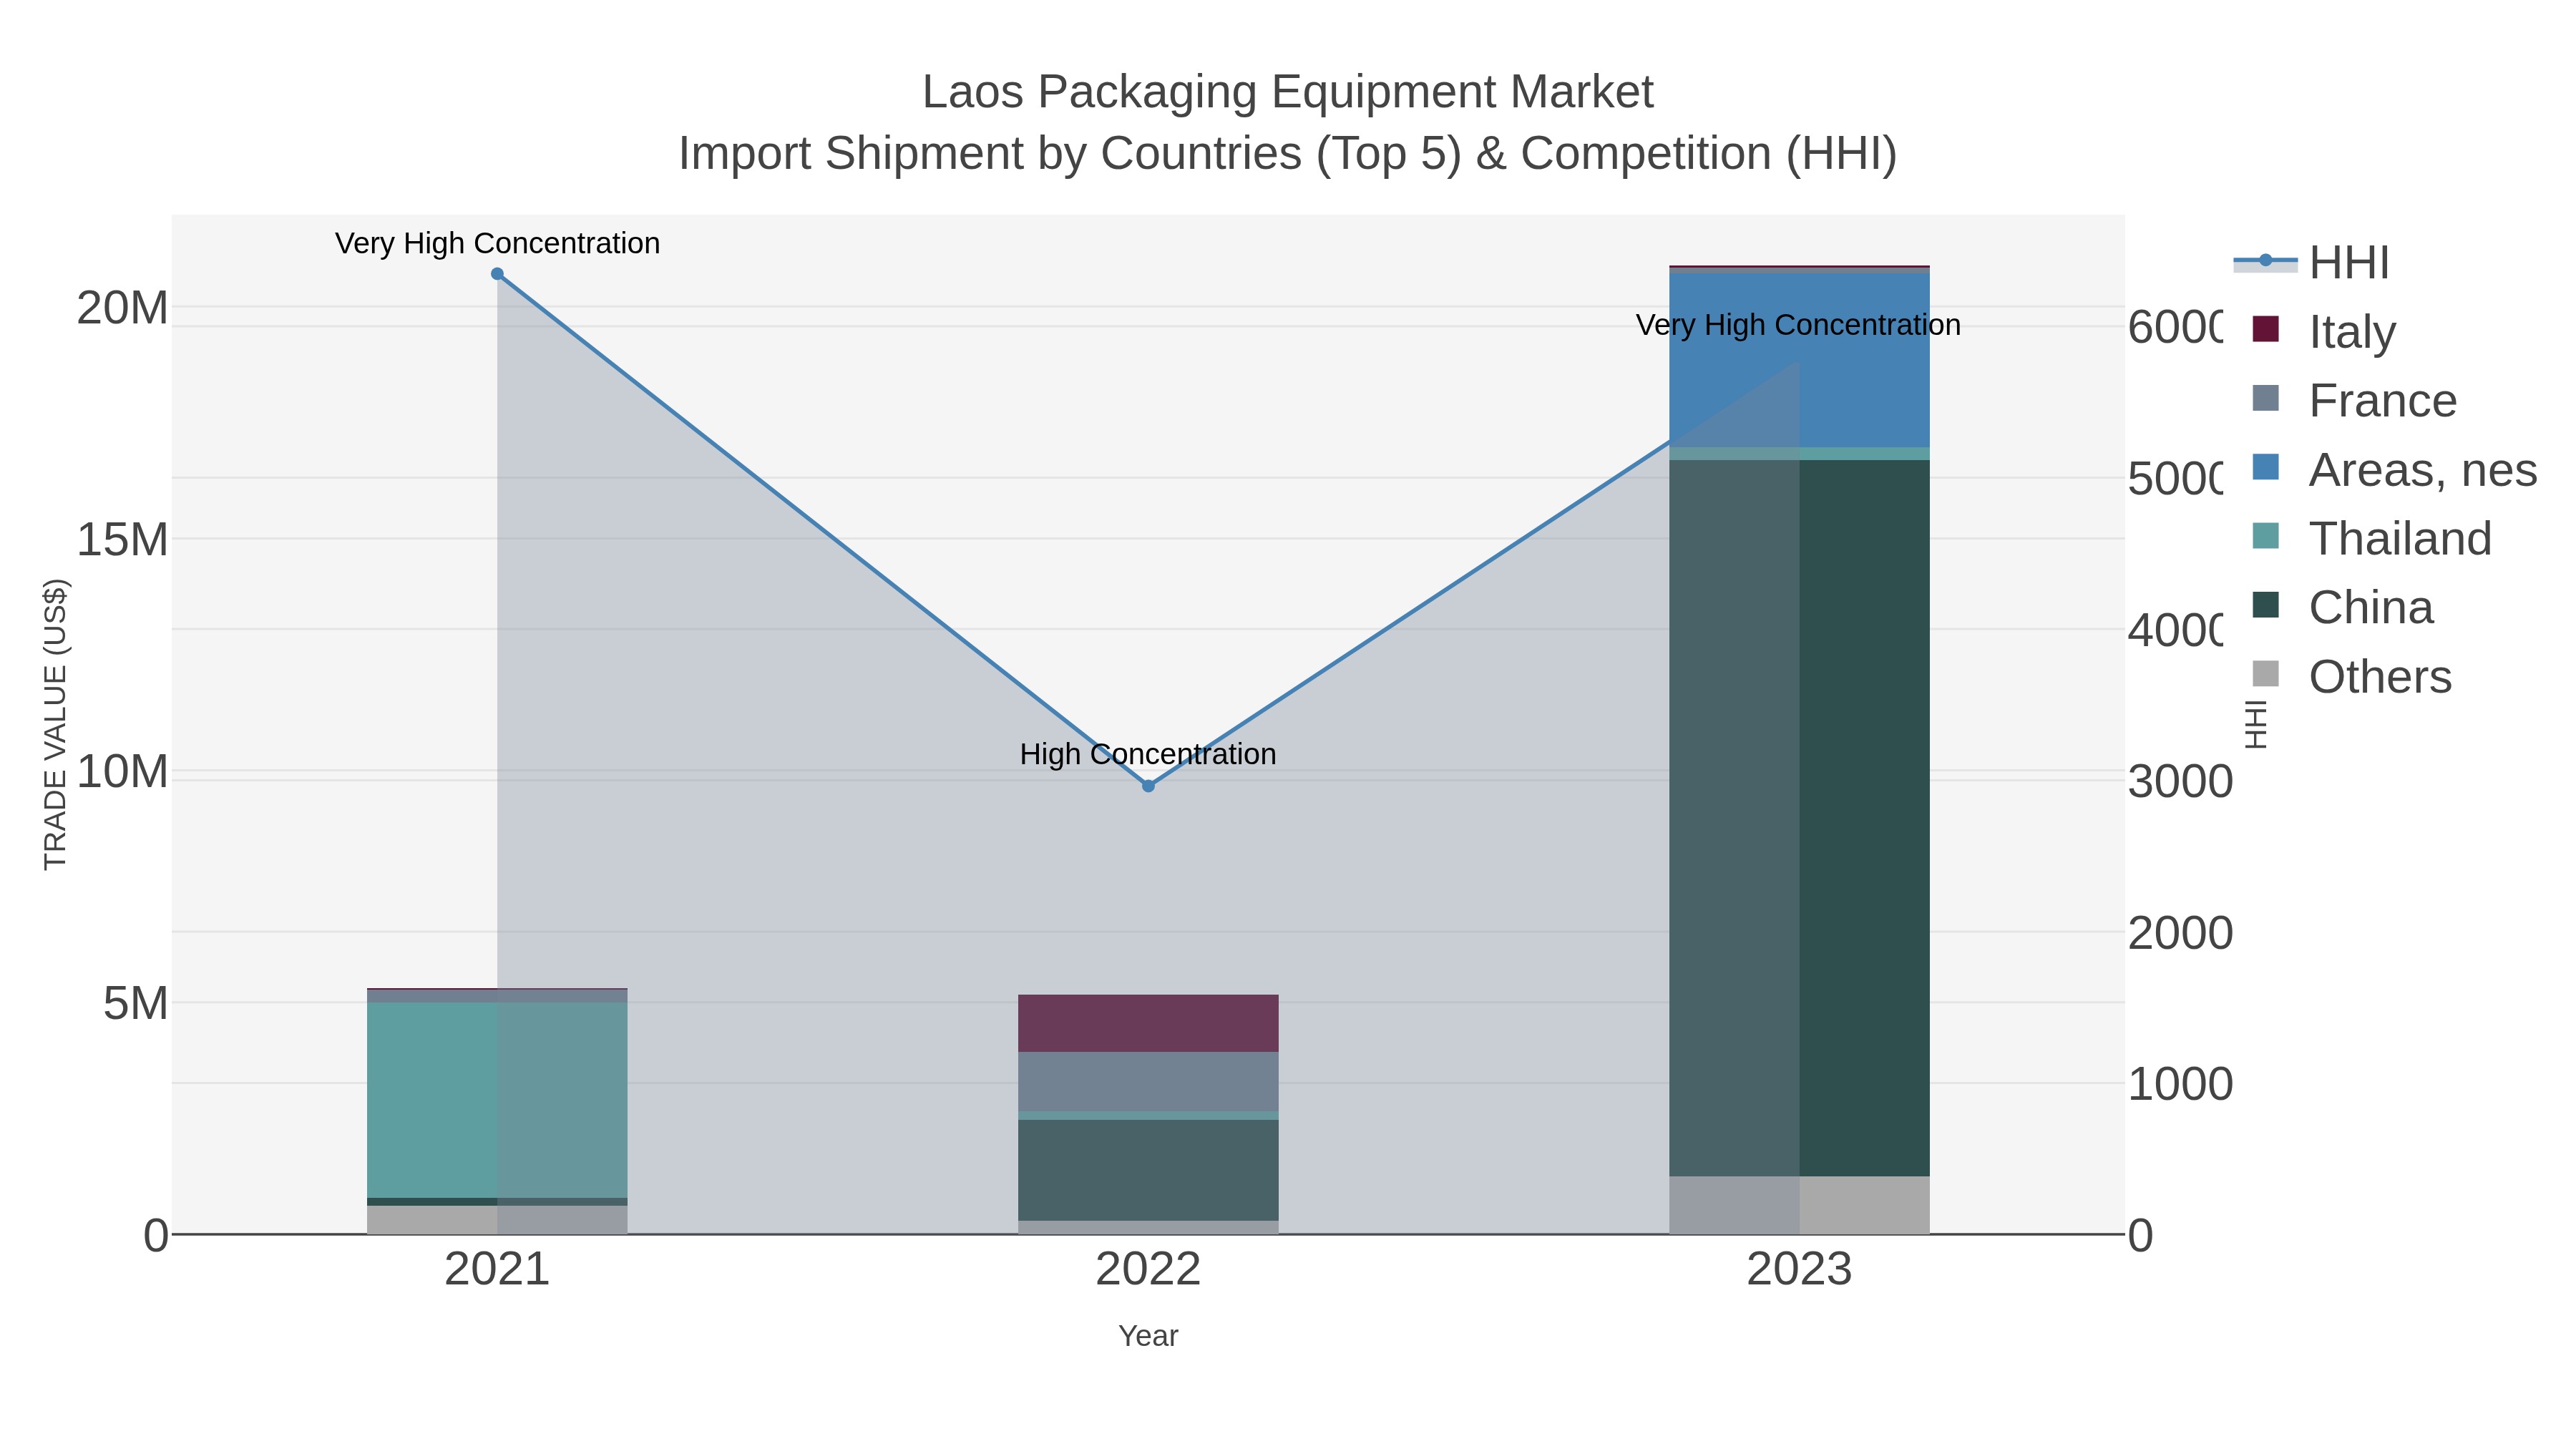The height and width of the screenshot is (1449, 2576).
Task: Click the 5M left axis tick label
Action: 135,1004
